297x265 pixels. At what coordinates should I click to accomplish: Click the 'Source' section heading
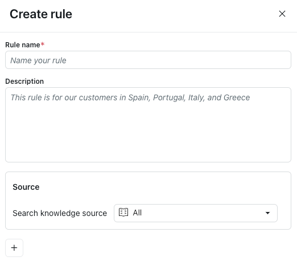pyautogui.click(x=26, y=187)
